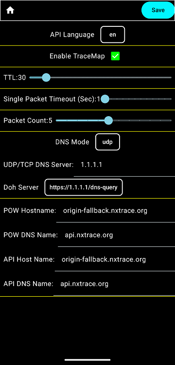Tap the Enable TraceMap label
175x365 pixels.
coord(77,56)
